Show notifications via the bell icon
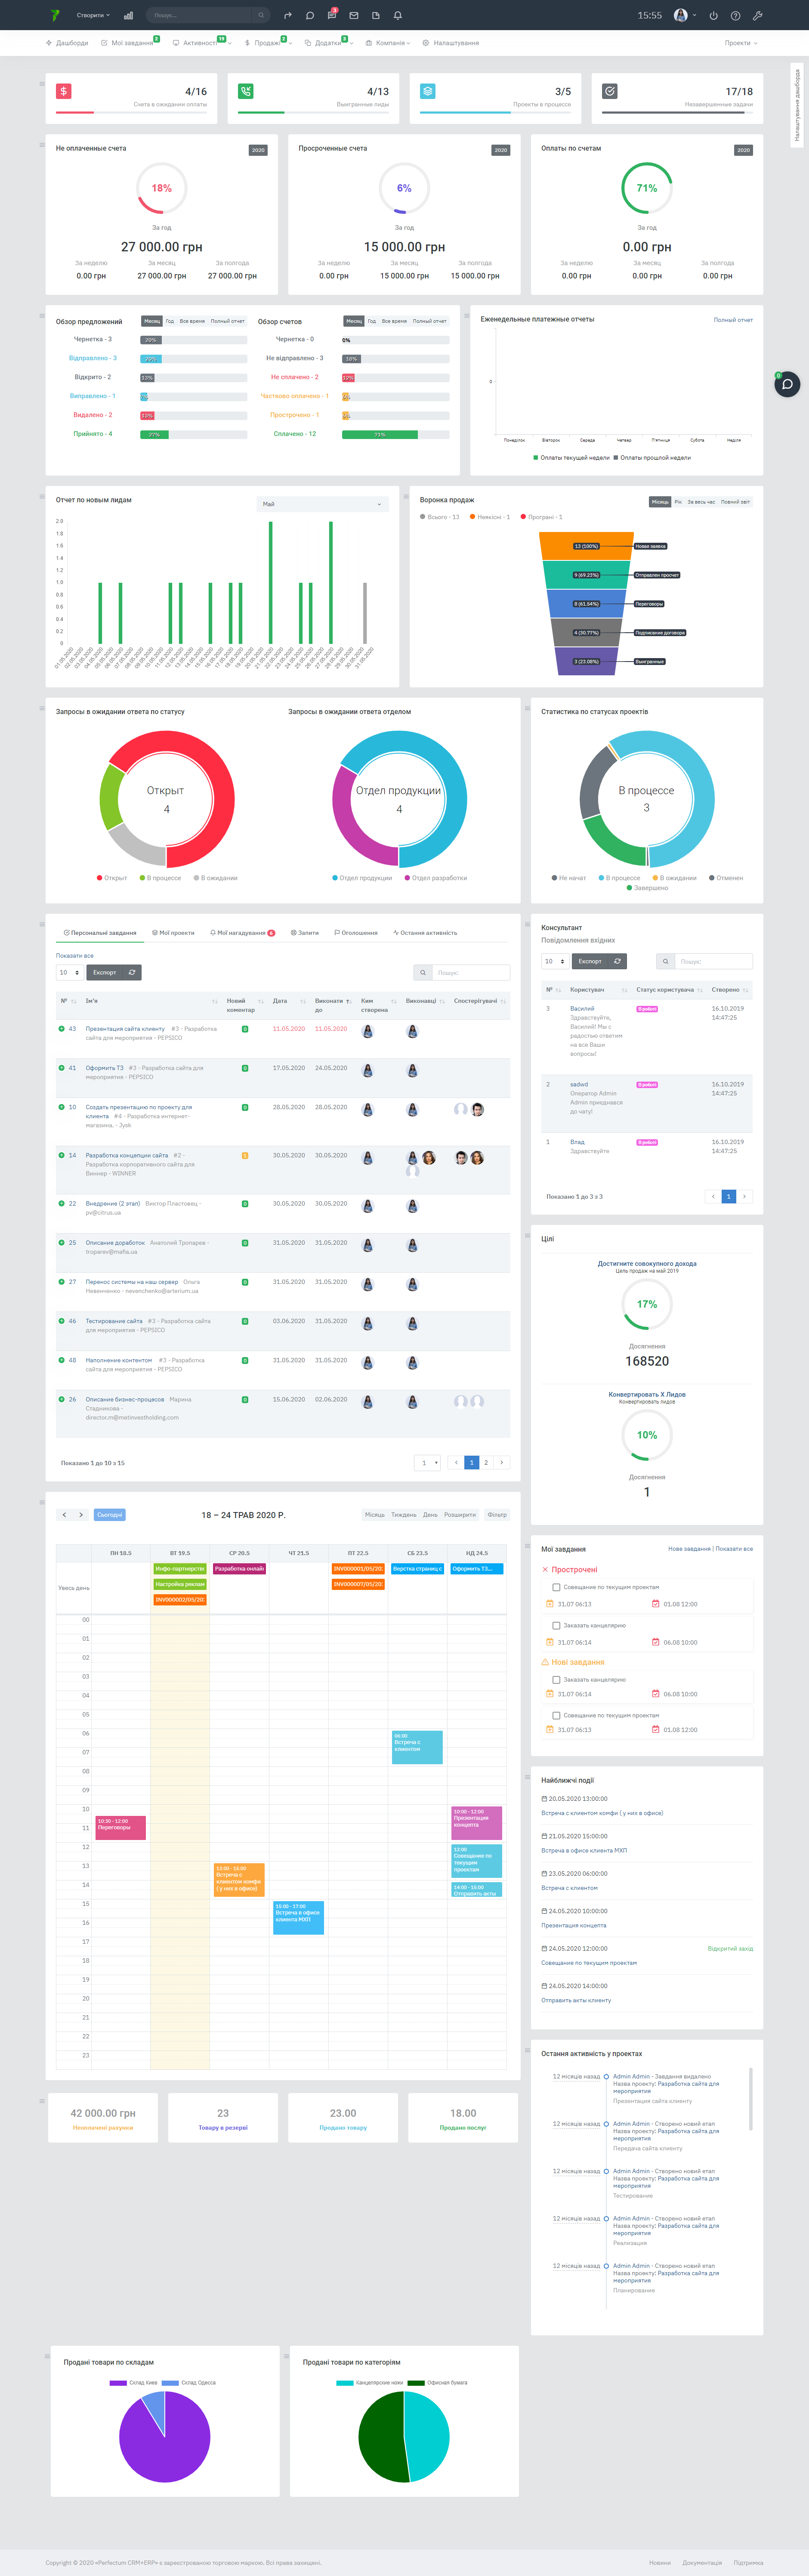The height and width of the screenshot is (2576, 809). (398, 15)
